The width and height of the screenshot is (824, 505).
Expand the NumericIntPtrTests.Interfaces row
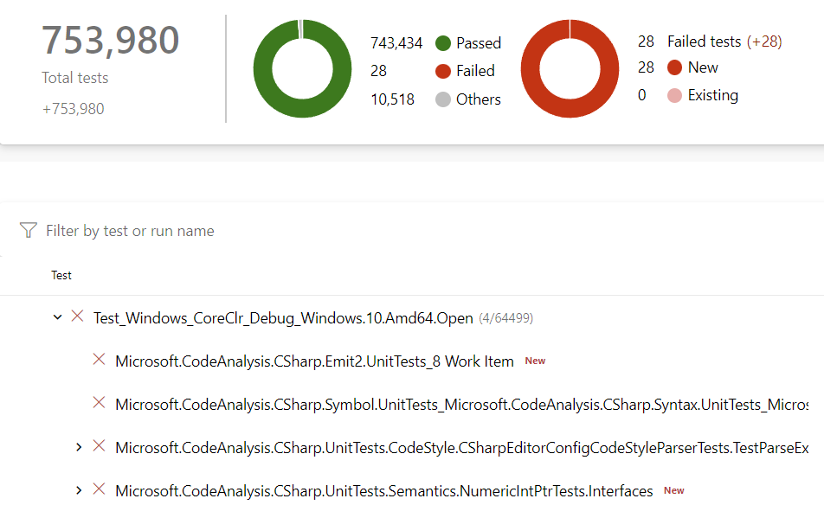[x=79, y=490]
